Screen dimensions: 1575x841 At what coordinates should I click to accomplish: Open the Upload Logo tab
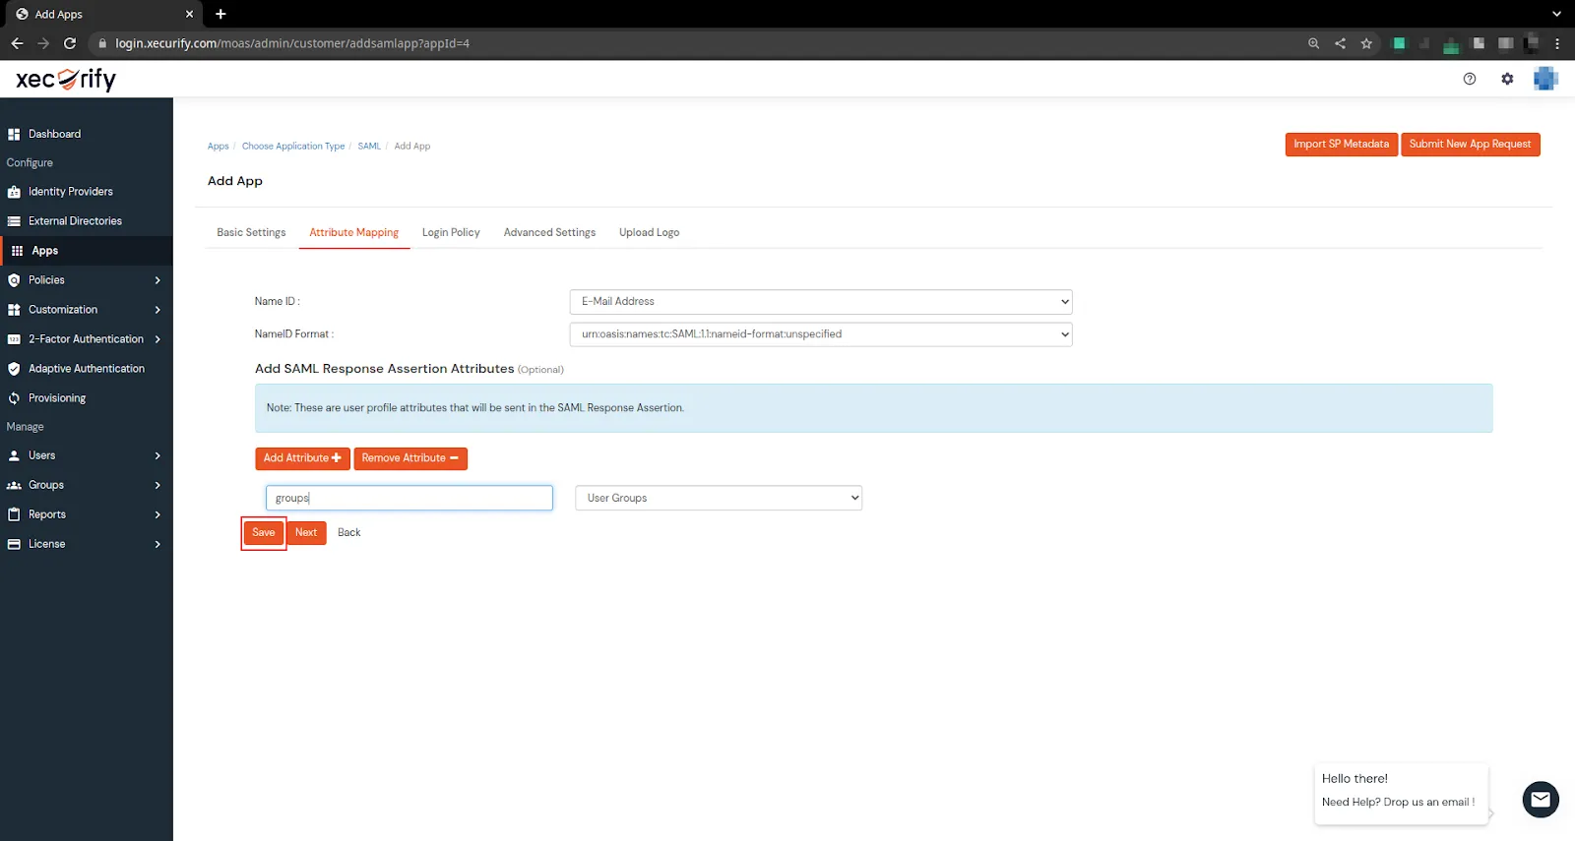[649, 233]
